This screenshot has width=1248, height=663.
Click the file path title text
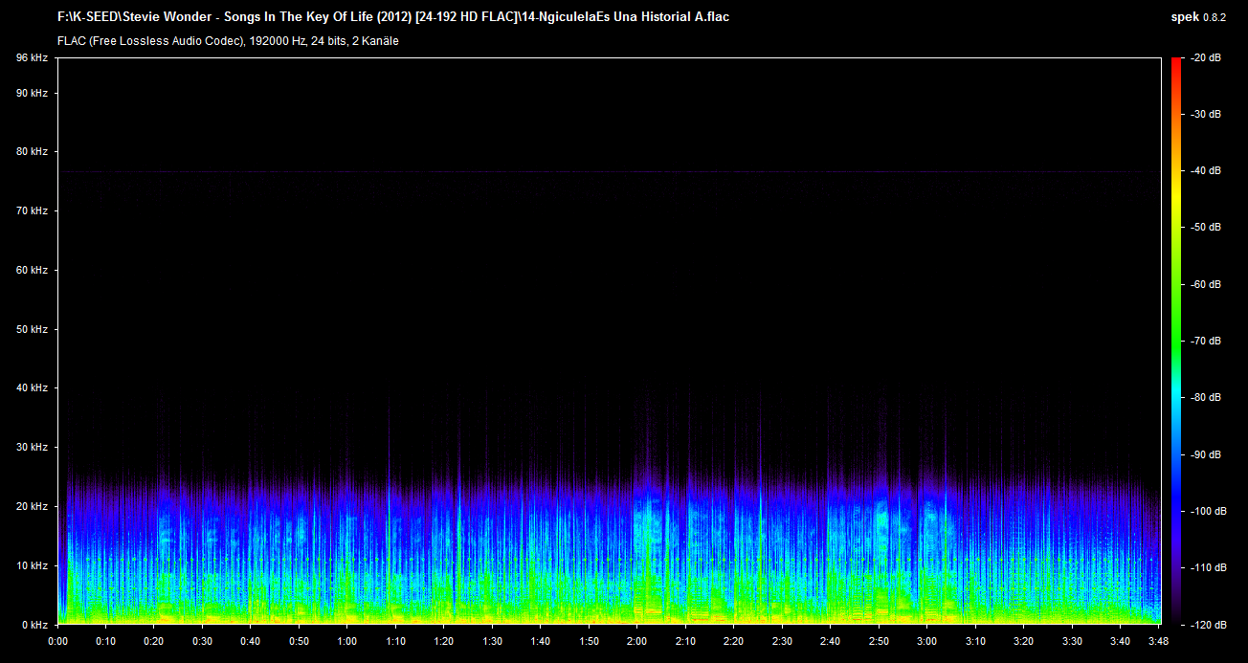pos(393,17)
